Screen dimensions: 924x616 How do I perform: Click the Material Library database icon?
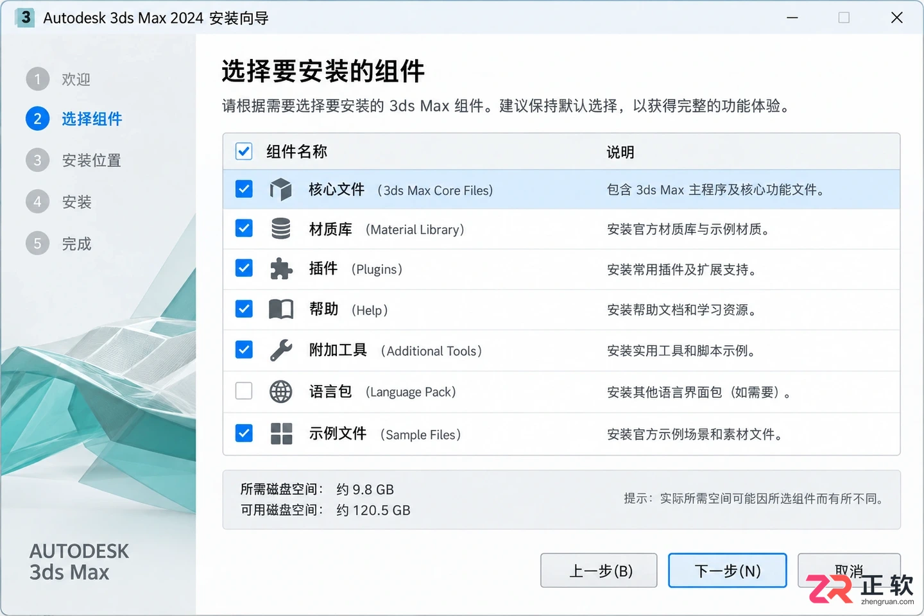click(x=280, y=228)
